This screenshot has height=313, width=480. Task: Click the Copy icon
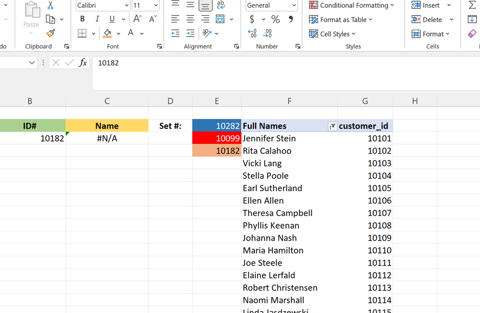(x=50, y=19)
